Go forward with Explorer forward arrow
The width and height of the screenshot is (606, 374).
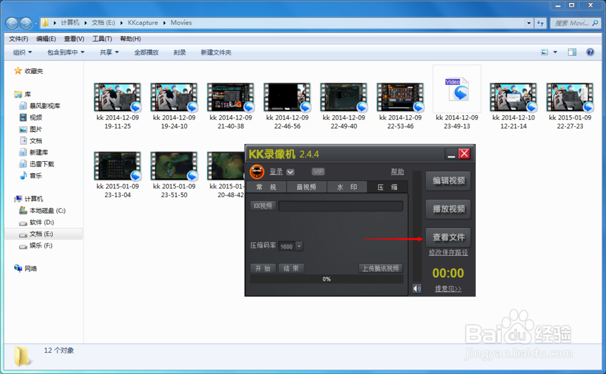pyautogui.click(x=26, y=23)
